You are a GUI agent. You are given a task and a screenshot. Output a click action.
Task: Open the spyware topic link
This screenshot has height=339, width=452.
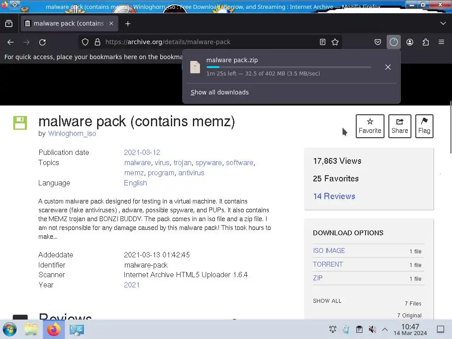click(x=209, y=162)
